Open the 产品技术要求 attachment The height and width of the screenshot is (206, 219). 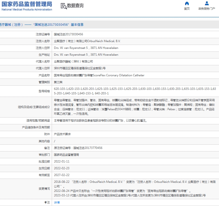click(62, 134)
